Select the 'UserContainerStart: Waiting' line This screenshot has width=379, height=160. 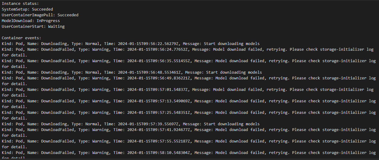pyautogui.click(x=33, y=27)
